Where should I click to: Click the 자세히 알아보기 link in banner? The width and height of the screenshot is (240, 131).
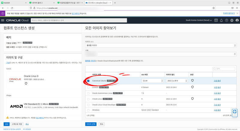pos(229,13)
